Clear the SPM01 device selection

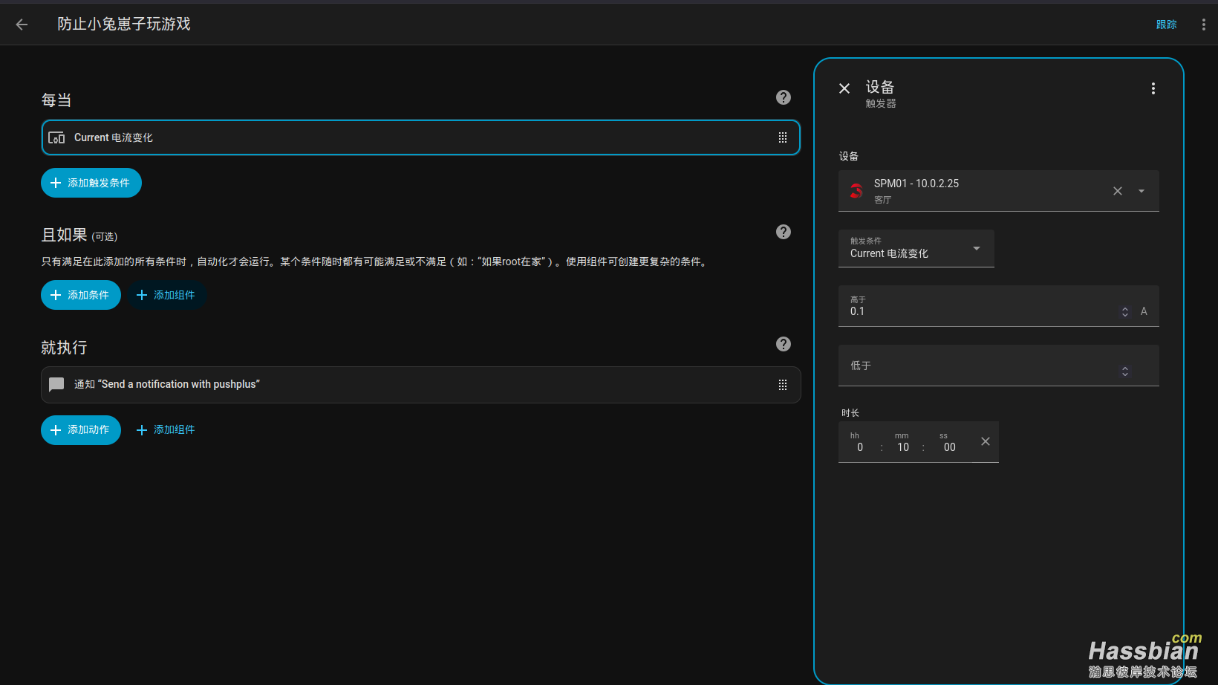click(1117, 191)
